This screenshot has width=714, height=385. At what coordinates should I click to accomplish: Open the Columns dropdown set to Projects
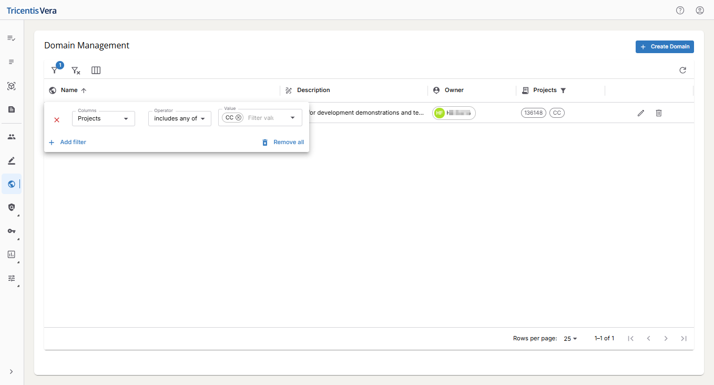click(103, 119)
